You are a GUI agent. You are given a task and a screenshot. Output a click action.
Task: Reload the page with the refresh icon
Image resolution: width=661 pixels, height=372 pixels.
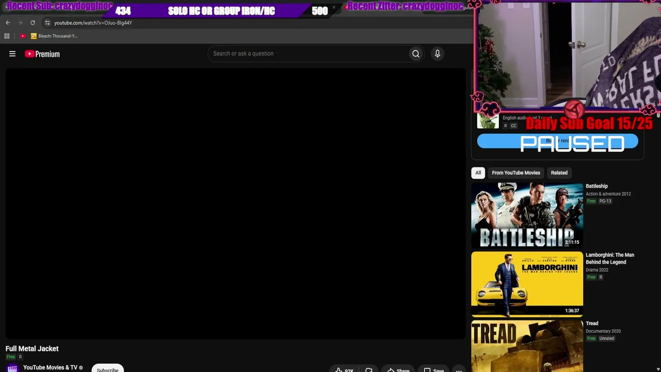[33, 23]
